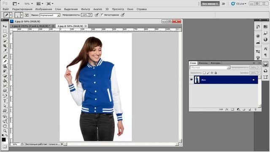
Task: Open the Paragraph panel icon
Action: [x=265, y=55]
